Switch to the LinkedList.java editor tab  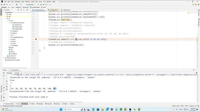tap(53, 10)
